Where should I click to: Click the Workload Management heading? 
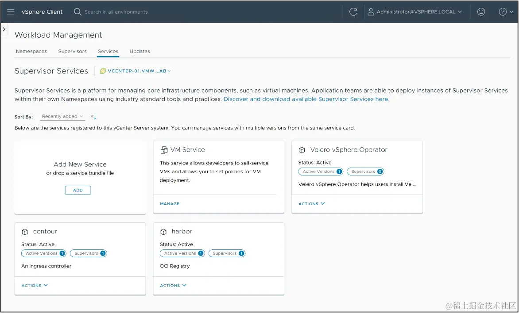[58, 35]
